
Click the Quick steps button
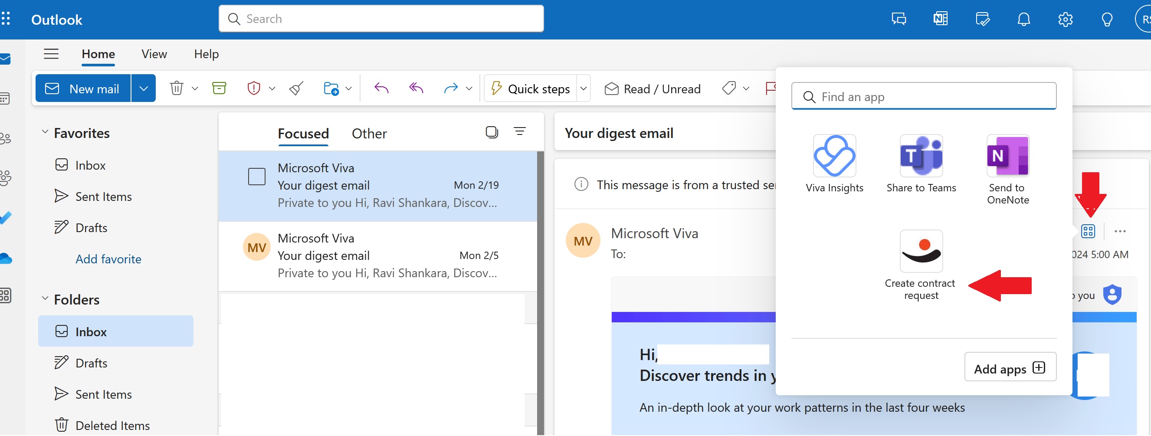[530, 89]
